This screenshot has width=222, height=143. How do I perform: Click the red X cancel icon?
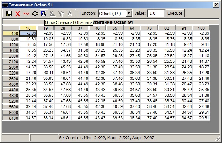pos(18,14)
